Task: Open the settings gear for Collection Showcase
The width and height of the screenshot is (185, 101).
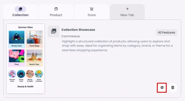Action: pyautogui.click(x=162, y=88)
